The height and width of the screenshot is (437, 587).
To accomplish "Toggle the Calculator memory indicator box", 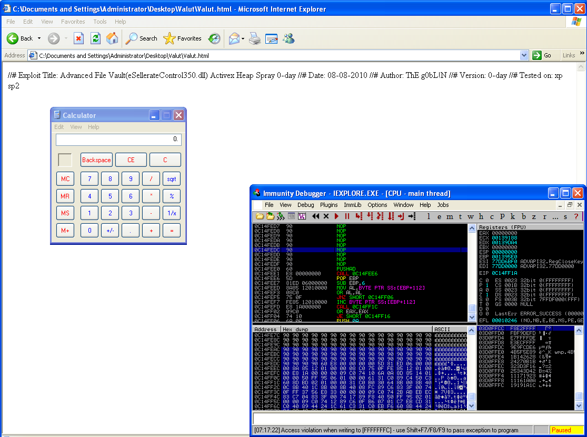I will click(65, 160).
